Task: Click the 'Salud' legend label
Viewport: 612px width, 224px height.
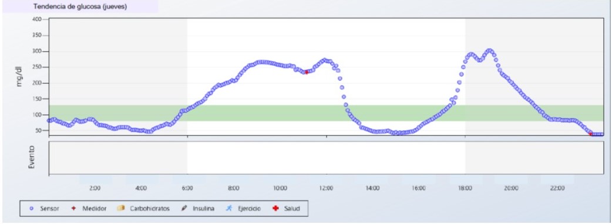Action: (292, 209)
